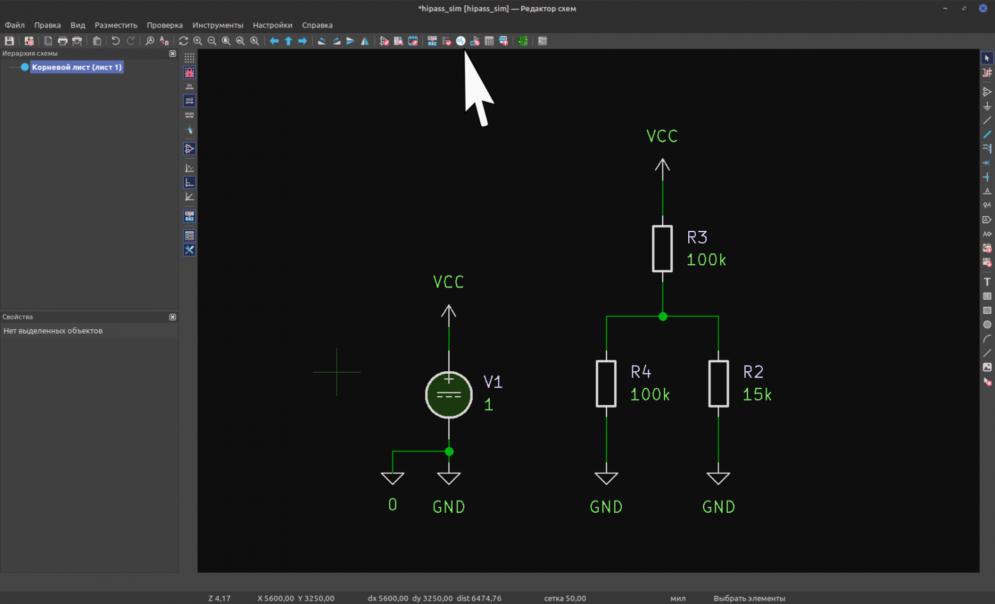Click the open PCB editor icon
The image size is (995, 604).
(x=522, y=41)
